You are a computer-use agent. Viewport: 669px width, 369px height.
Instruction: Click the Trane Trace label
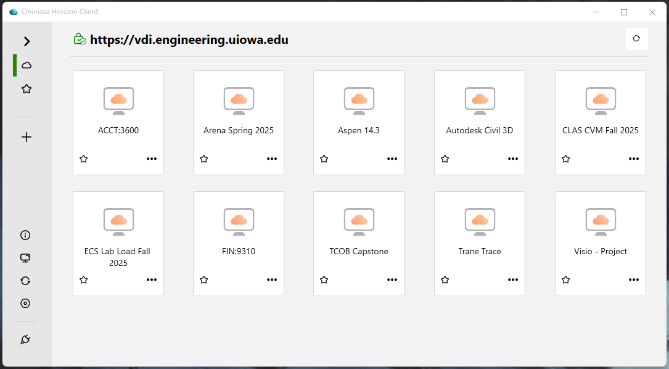[480, 252]
